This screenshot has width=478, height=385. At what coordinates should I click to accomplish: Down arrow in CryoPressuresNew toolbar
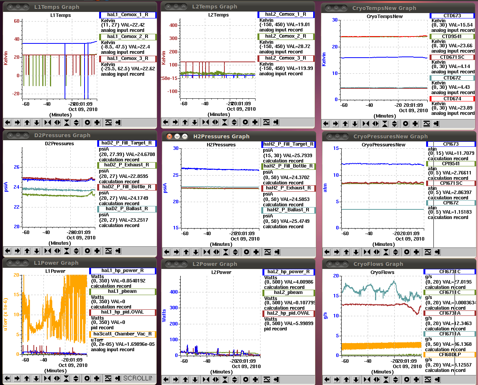pos(356,252)
